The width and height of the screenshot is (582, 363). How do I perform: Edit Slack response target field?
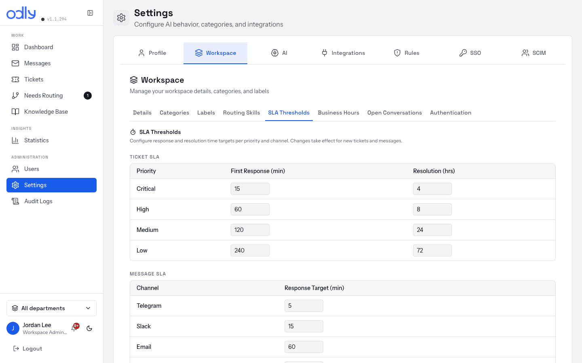point(304,326)
